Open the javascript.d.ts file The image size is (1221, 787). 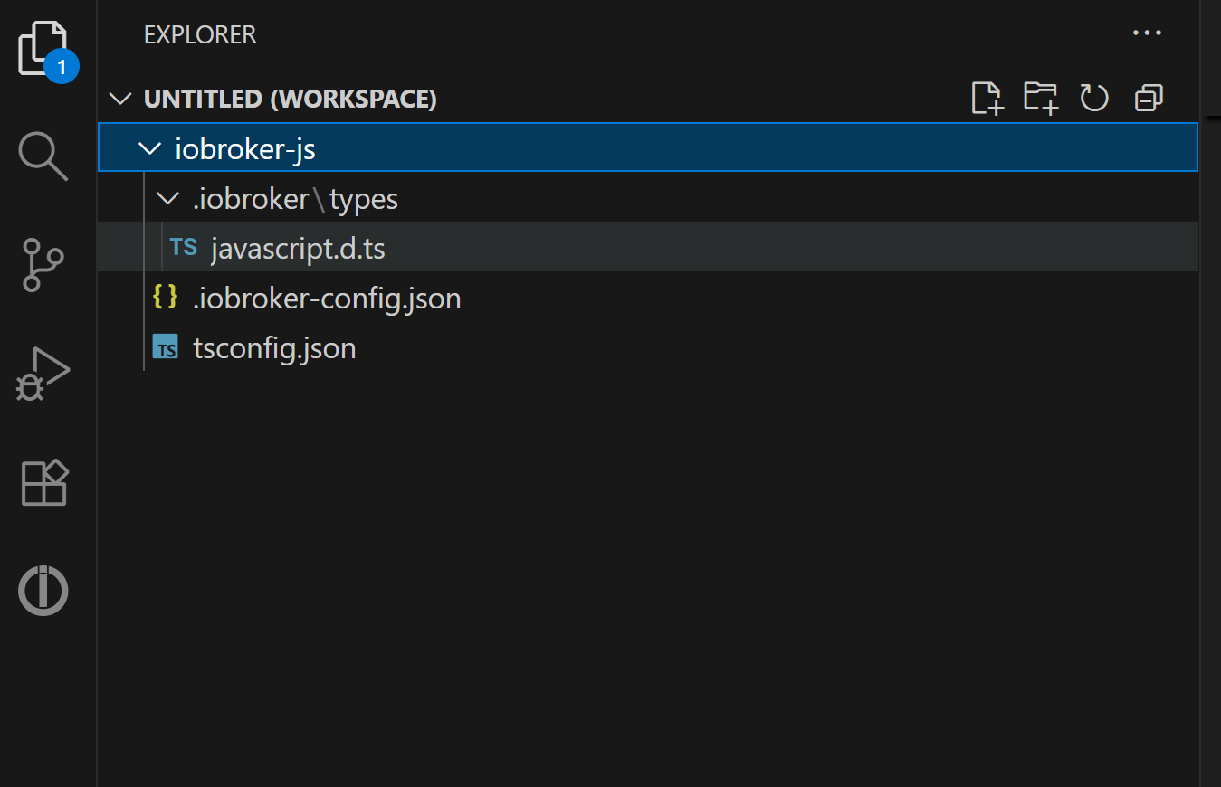coord(298,246)
